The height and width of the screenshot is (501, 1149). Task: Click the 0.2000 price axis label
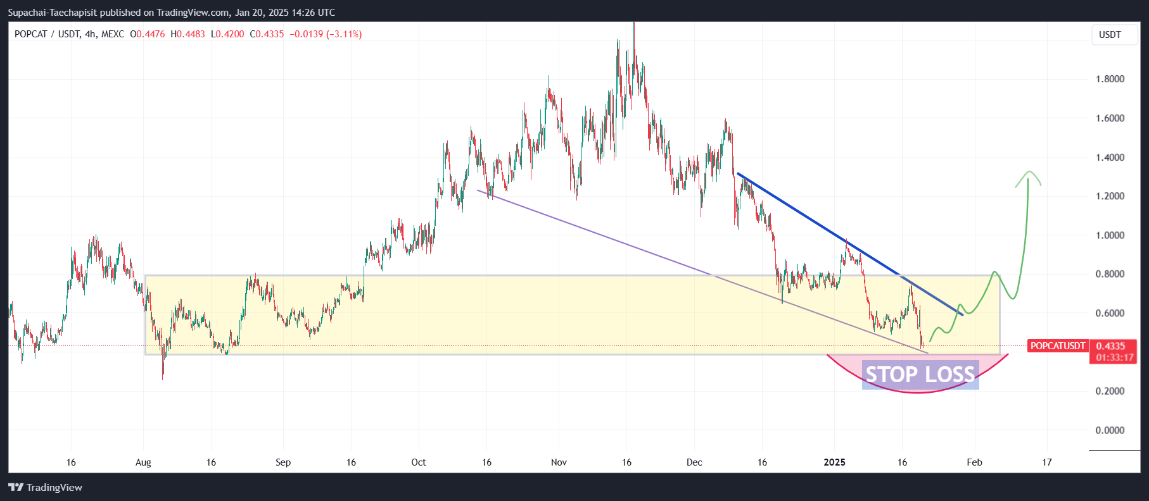click(x=1110, y=391)
